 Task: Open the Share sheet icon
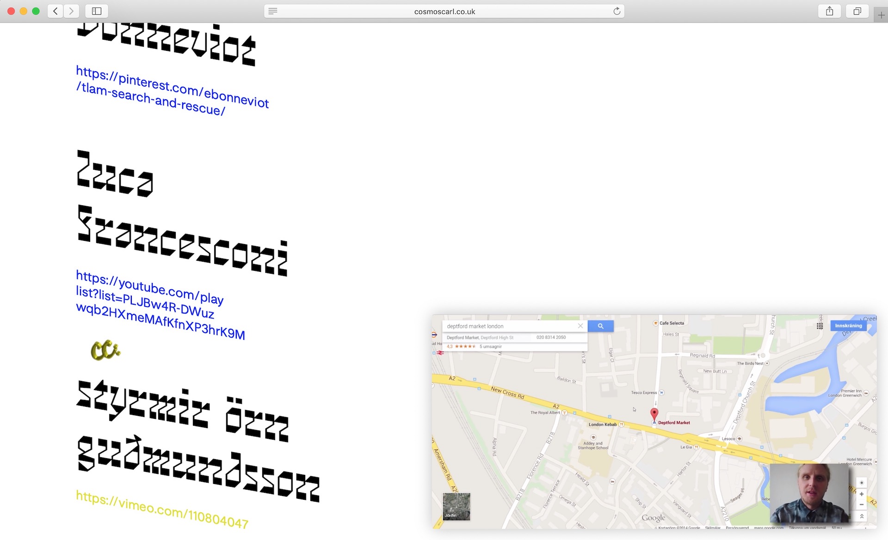point(829,11)
